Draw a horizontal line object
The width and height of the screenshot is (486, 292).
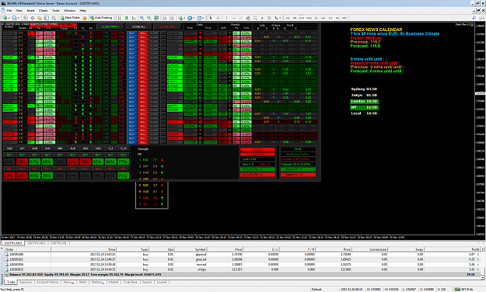coord(234,18)
